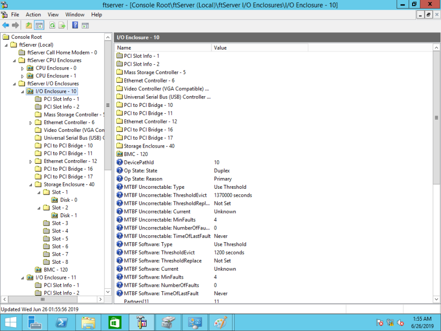Viewport: 441px width, 331px height.
Task: Open the Help menu
Action: [97, 15]
